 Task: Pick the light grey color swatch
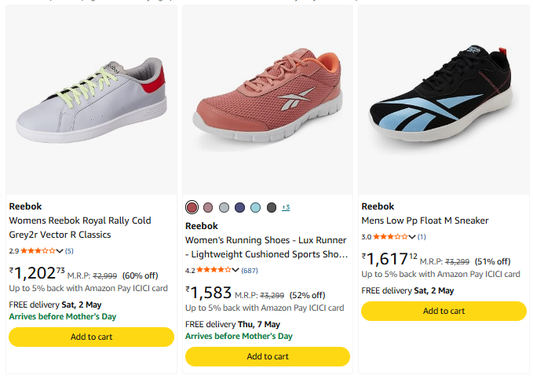224,207
